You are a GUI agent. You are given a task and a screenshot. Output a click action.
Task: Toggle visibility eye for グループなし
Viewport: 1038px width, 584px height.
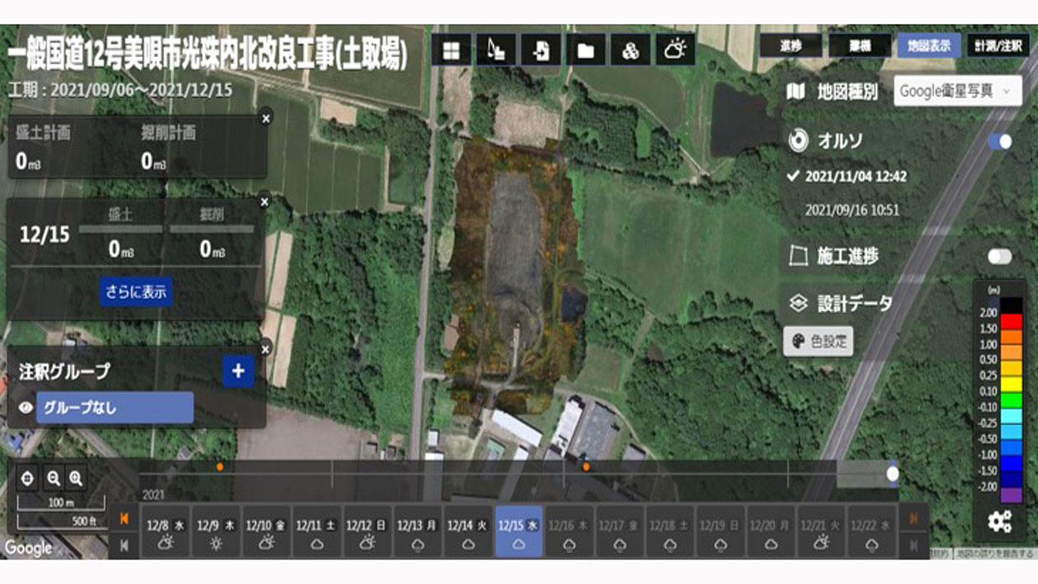26,407
